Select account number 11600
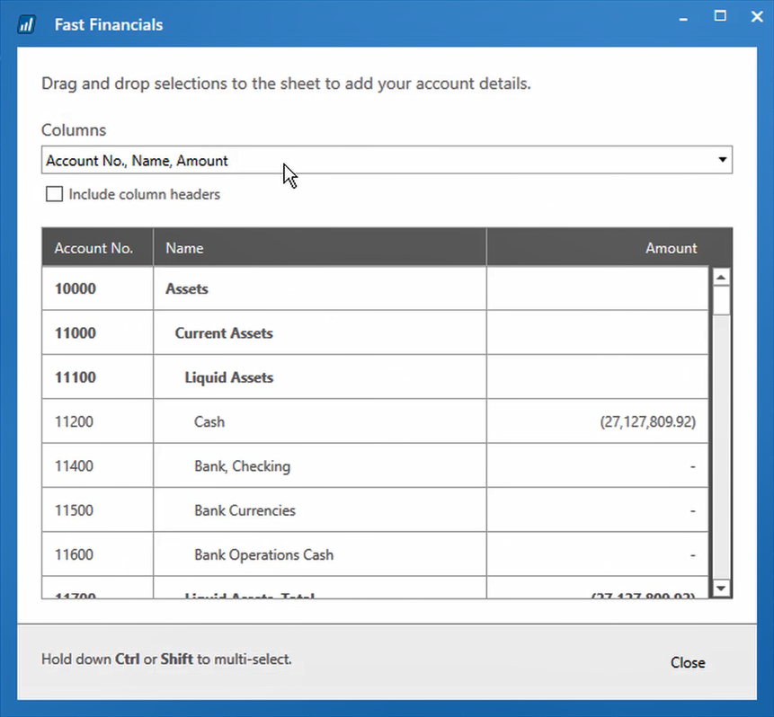The width and height of the screenshot is (774, 717). pyautogui.click(x=74, y=554)
